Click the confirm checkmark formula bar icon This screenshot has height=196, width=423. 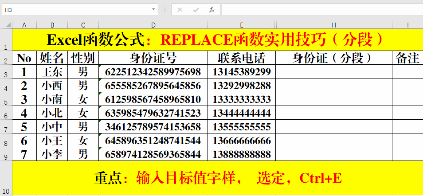tap(196, 10)
